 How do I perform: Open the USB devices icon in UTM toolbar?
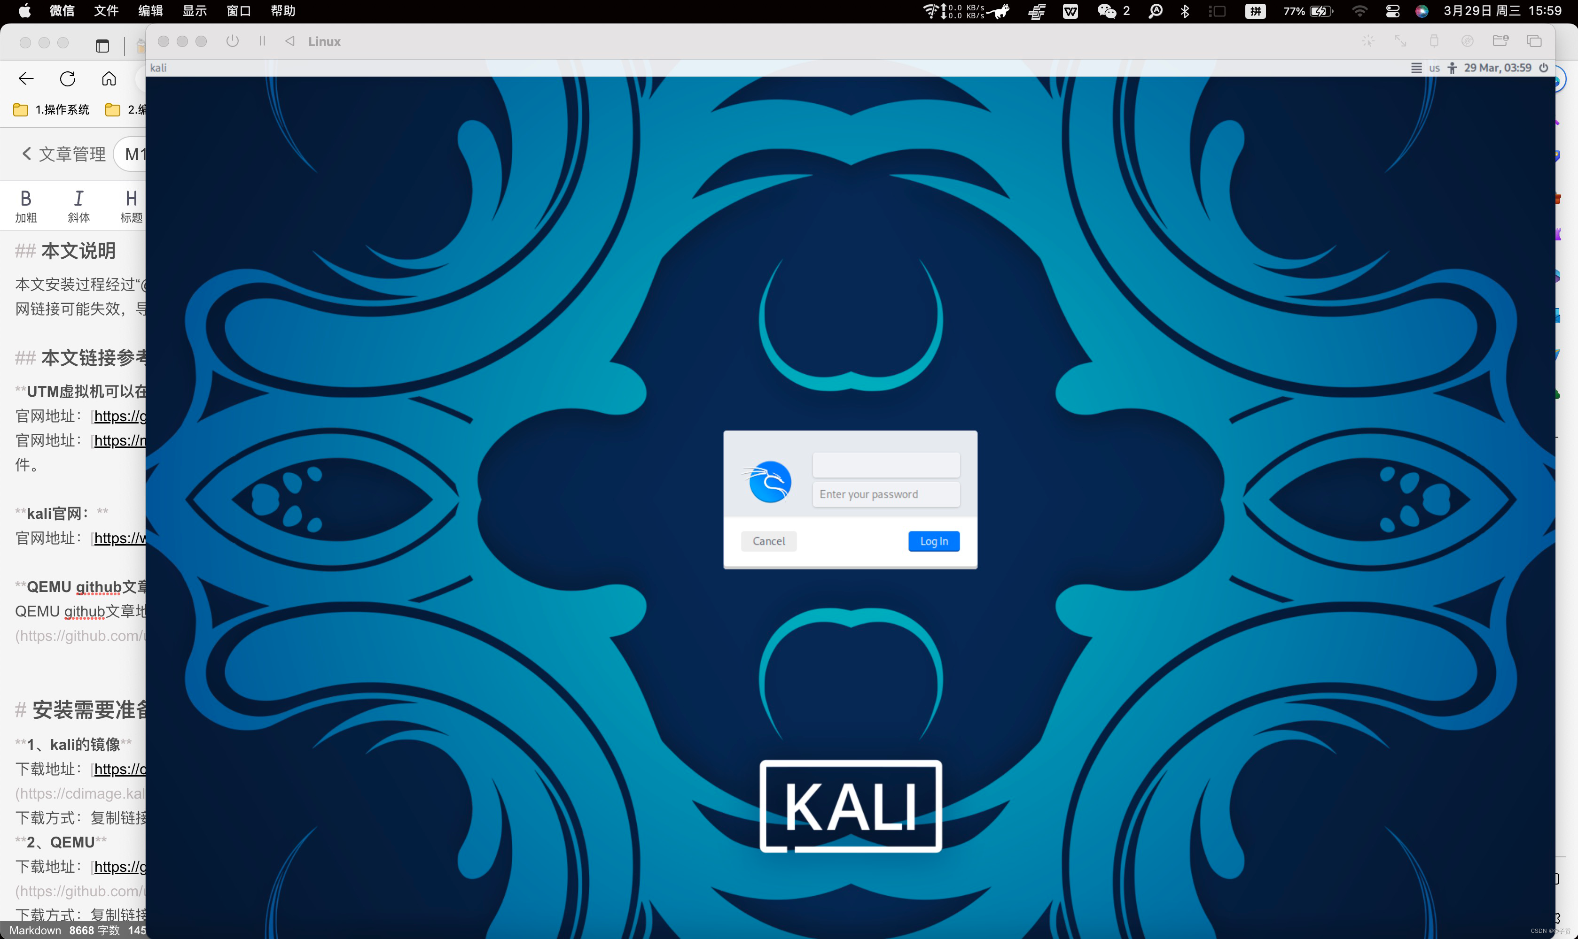click(x=1434, y=41)
